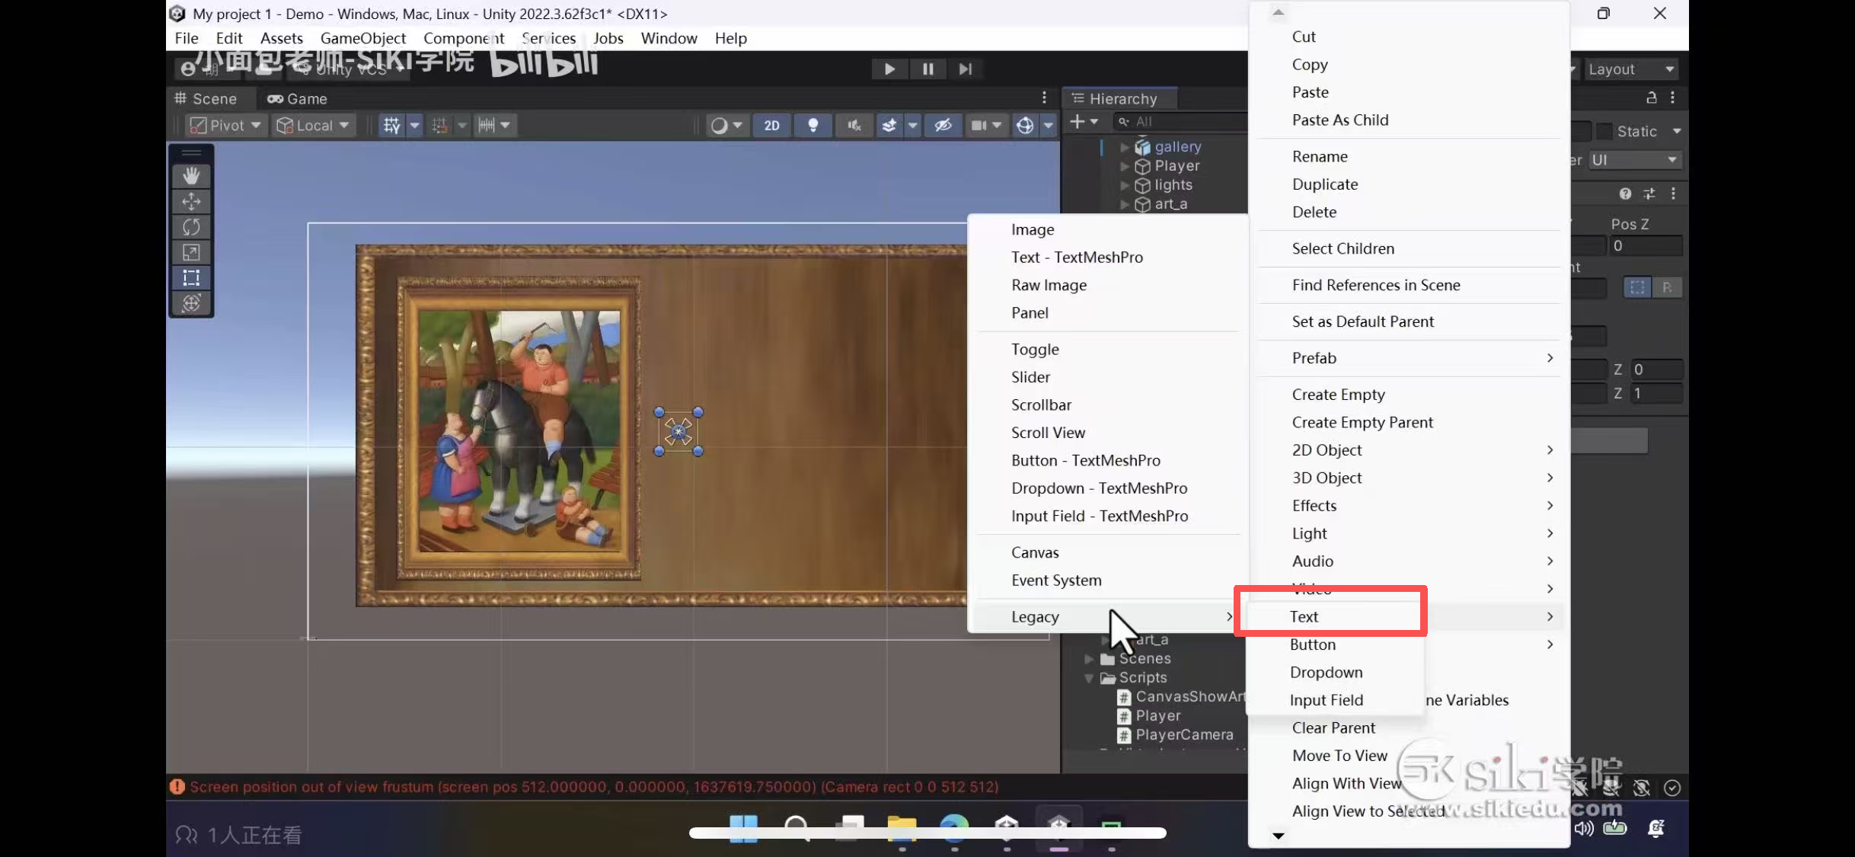Open the Gizmos dropdown arrow
Screen dimensions: 1855x857
[x=1049, y=126]
